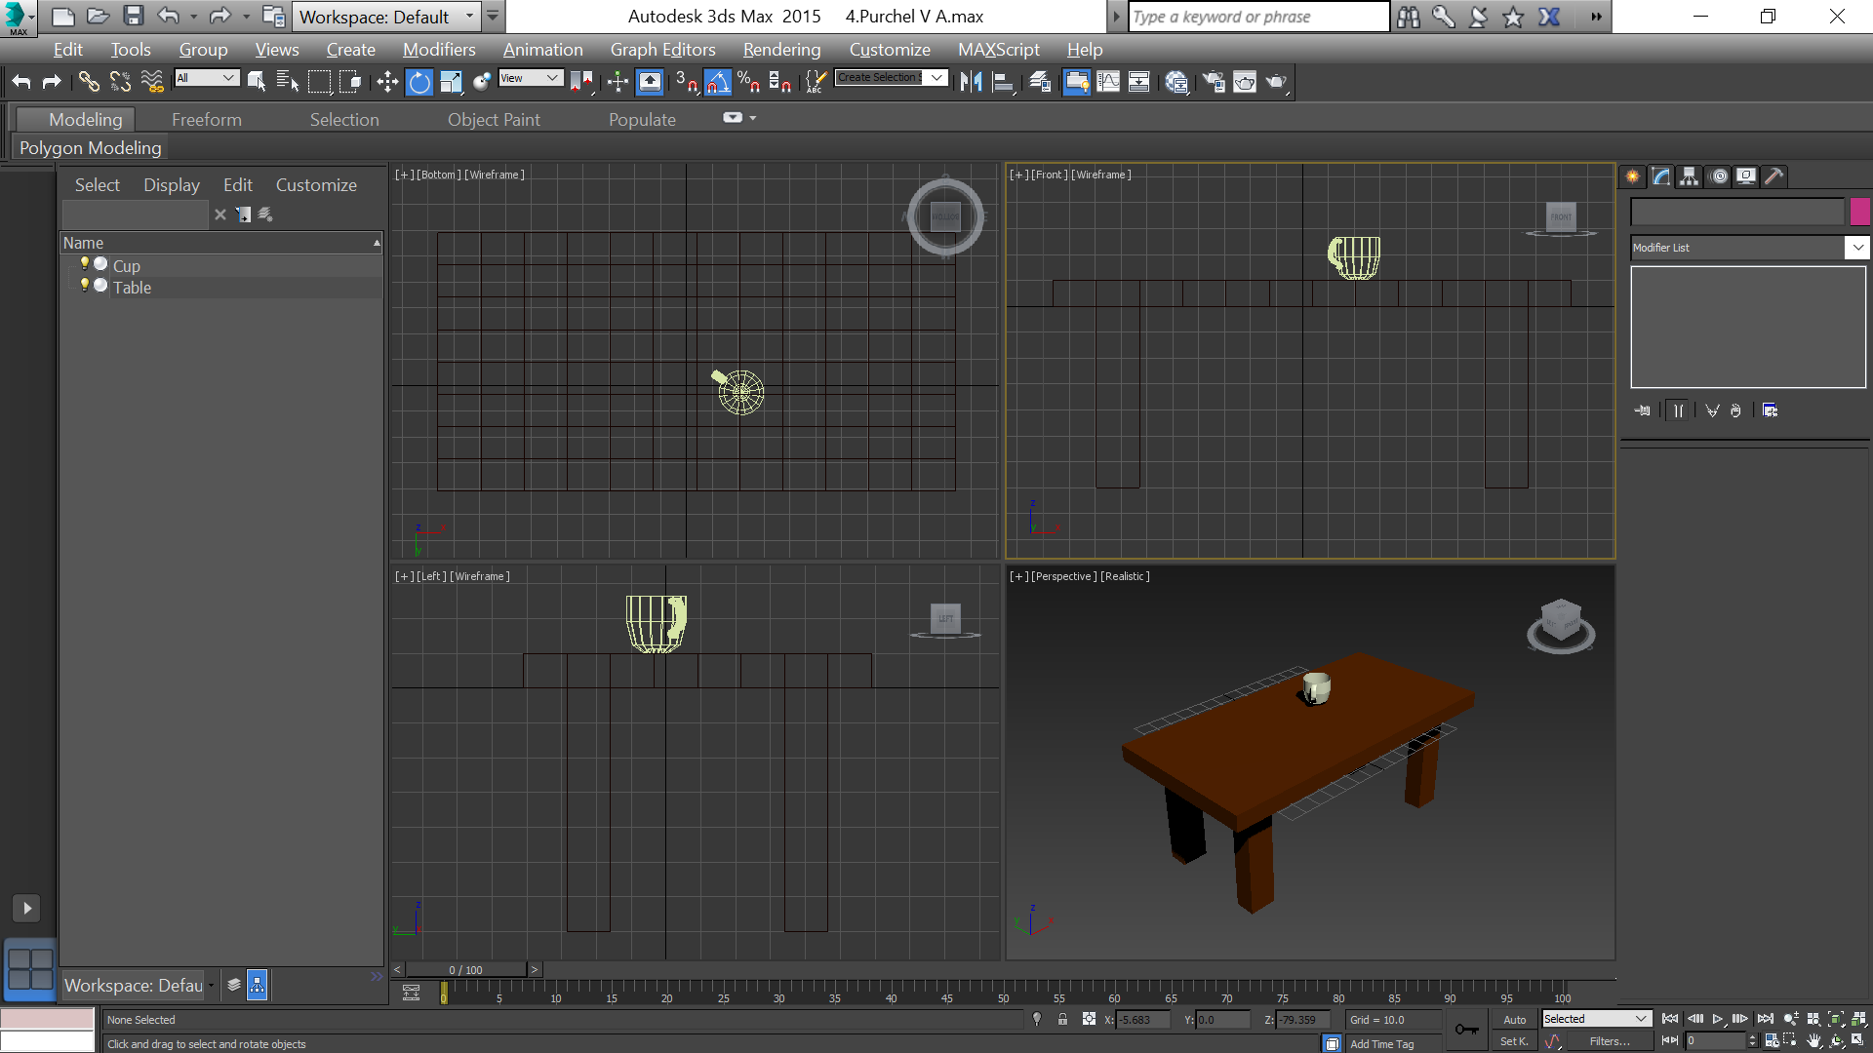This screenshot has width=1873, height=1053.
Task: Click the Set K. button
Action: coord(1514,1041)
